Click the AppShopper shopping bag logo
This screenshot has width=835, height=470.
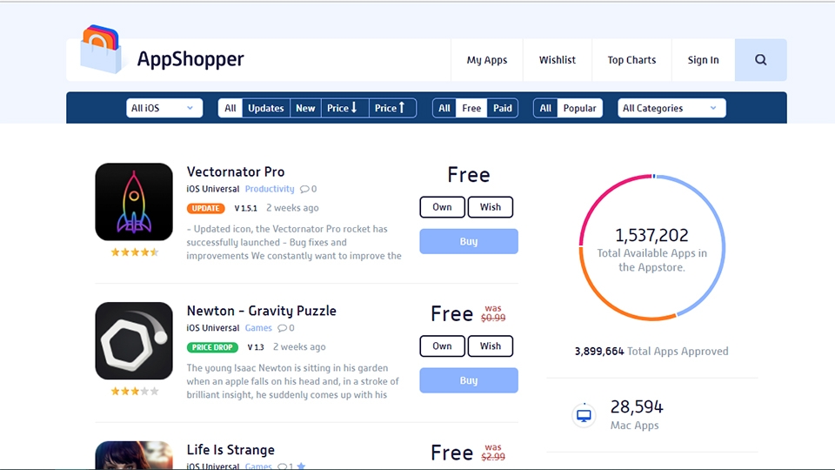point(101,49)
